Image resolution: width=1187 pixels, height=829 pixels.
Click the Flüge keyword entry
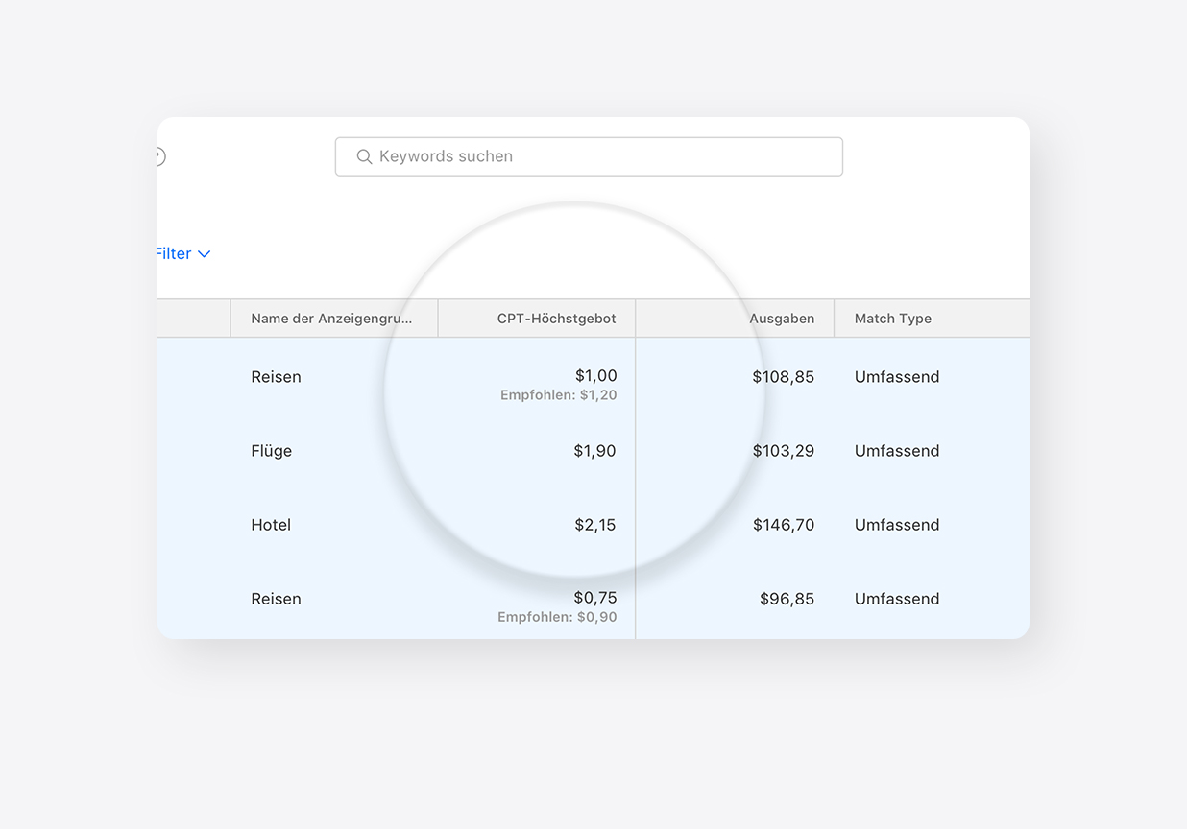pyautogui.click(x=271, y=451)
